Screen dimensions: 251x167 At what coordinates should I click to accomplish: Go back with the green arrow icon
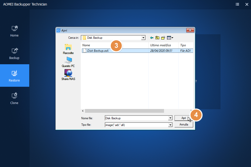pos(151,38)
